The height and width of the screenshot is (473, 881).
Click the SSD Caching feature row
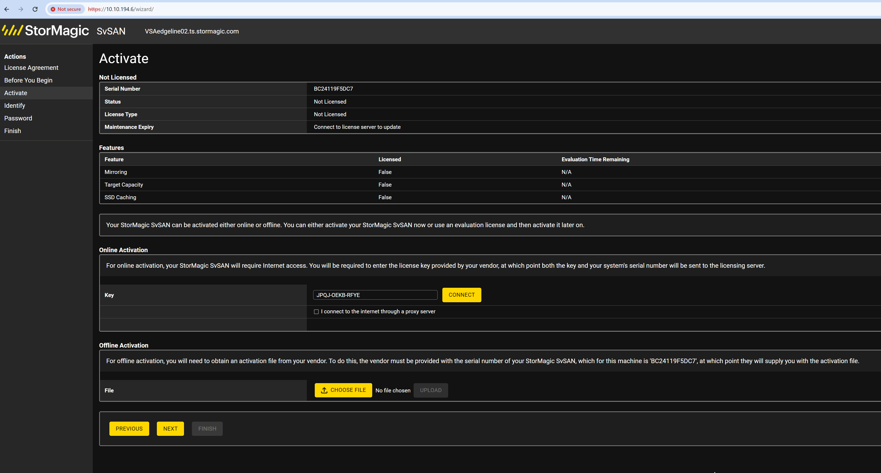[490, 197]
